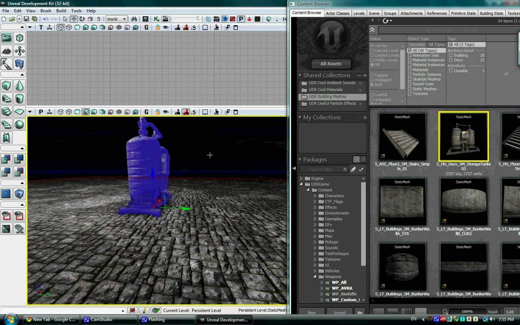Toggle the P play-in-editor button
The image size is (520, 325).
point(241,19)
